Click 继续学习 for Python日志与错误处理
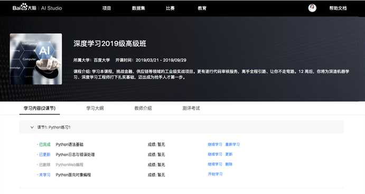This screenshot has height=194, width=365. [215, 154]
